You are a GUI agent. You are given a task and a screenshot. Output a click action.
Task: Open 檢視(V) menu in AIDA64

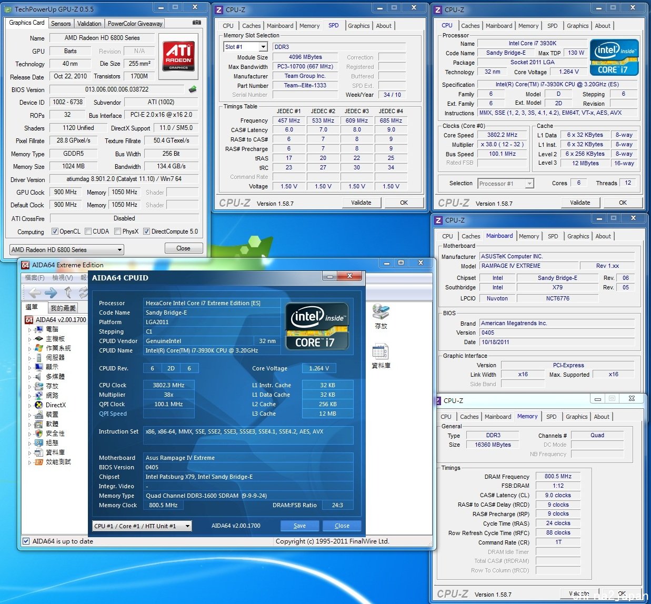click(x=62, y=278)
